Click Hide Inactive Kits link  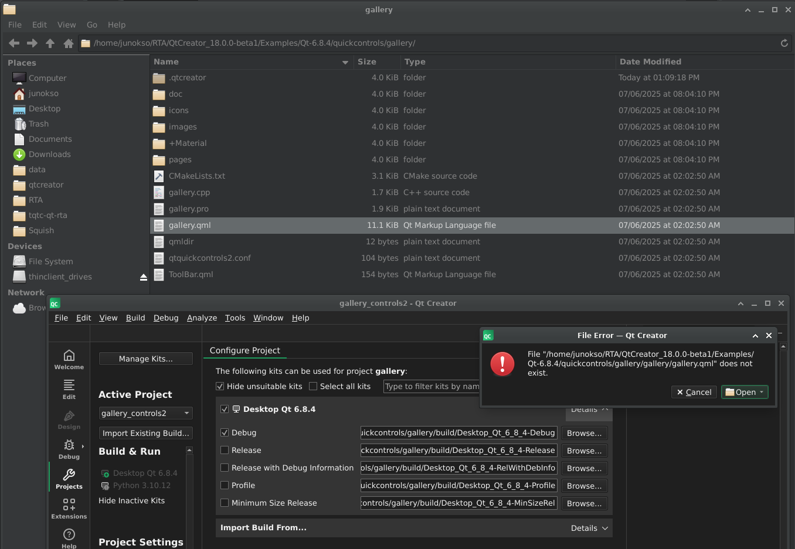pyautogui.click(x=131, y=500)
